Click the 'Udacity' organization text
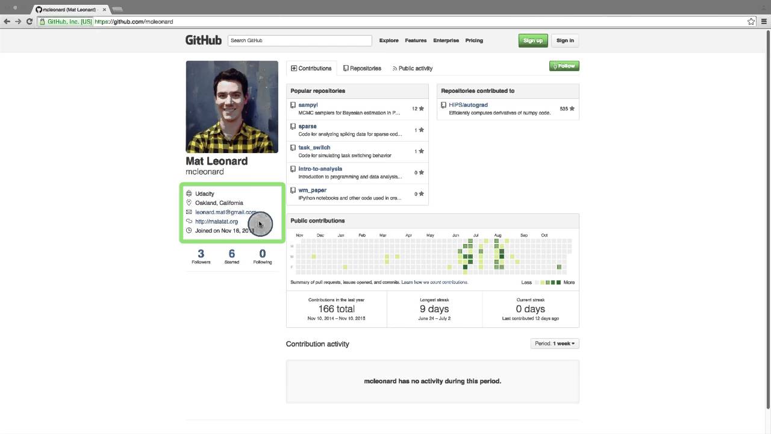The image size is (771, 434). (x=205, y=193)
